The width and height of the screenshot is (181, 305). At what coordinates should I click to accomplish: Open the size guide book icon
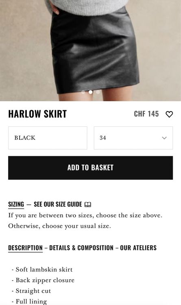tap(88, 205)
